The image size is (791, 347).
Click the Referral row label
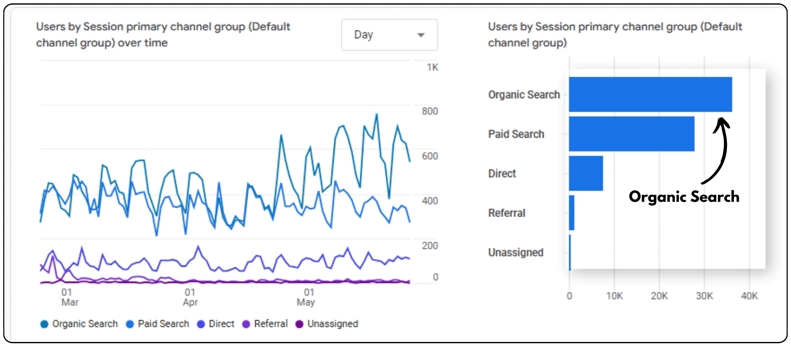point(506,213)
